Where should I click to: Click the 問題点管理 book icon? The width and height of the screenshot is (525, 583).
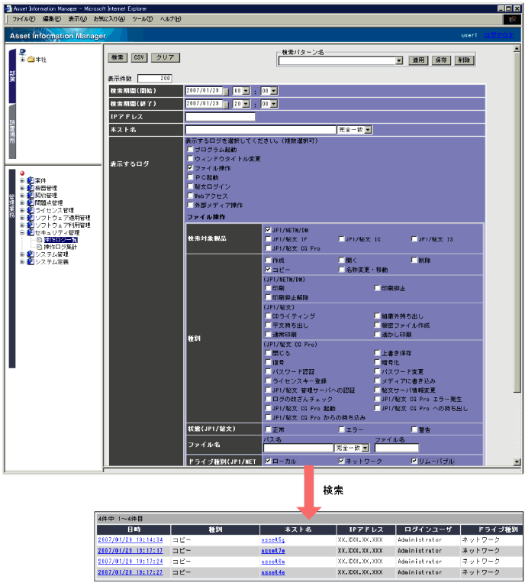tap(31, 202)
